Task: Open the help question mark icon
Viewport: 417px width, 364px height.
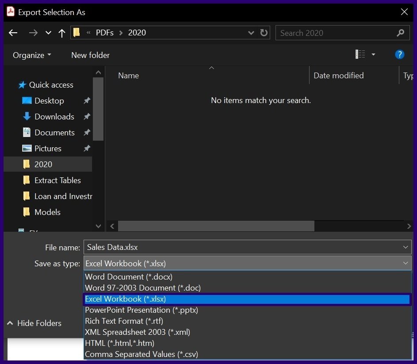Action: [x=399, y=55]
